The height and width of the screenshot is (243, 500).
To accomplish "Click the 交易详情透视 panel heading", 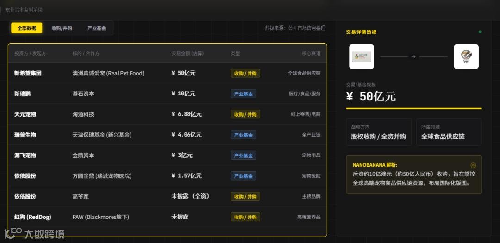I will click(361, 32).
